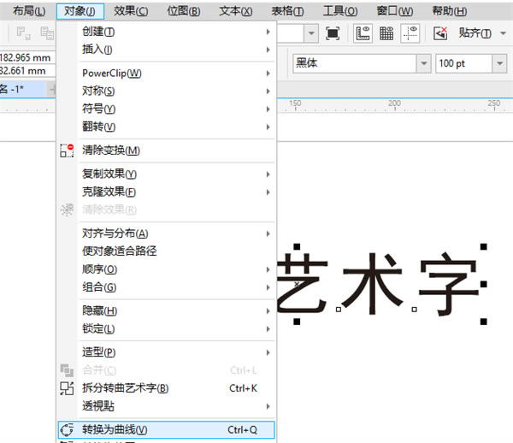Toggle the show guidelines icon
Screen dimensions: 513x443
click(410, 33)
